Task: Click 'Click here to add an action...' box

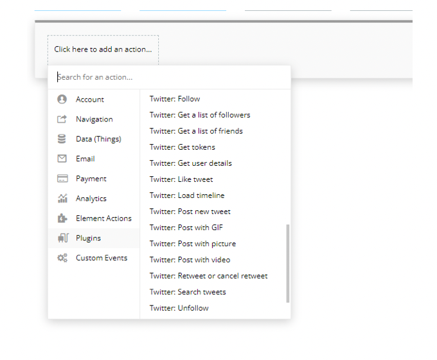Action: pos(103,50)
